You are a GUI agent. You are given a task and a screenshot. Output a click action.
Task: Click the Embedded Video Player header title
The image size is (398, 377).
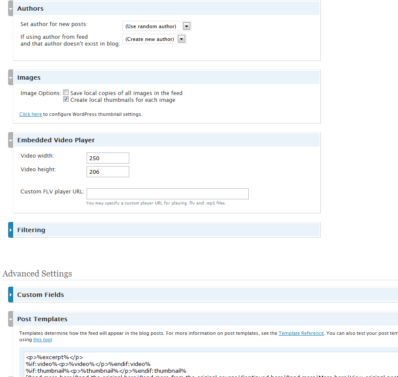click(56, 140)
